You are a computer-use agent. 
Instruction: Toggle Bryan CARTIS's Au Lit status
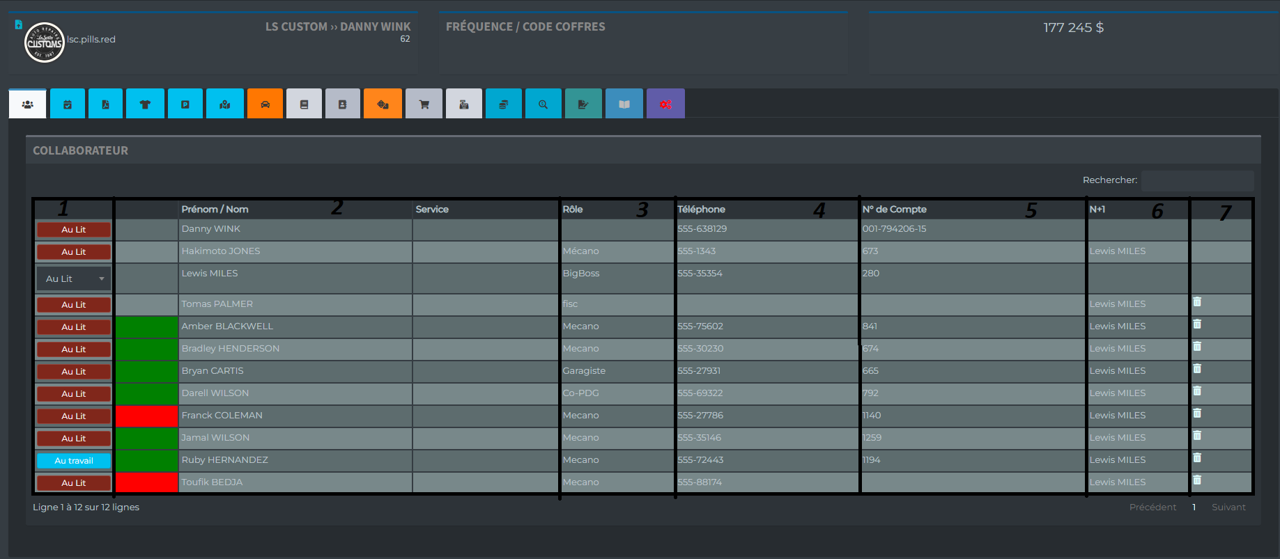click(74, 372)
